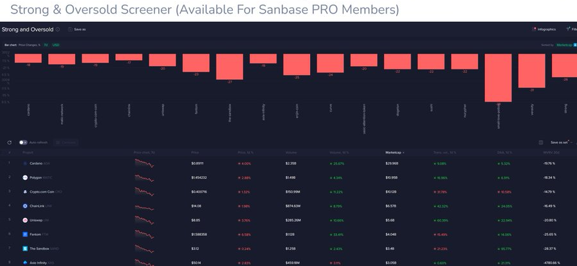577x266 pixels.
Task: Click Crypto.com Coin volume $150.99M
Action: [293, 191]
